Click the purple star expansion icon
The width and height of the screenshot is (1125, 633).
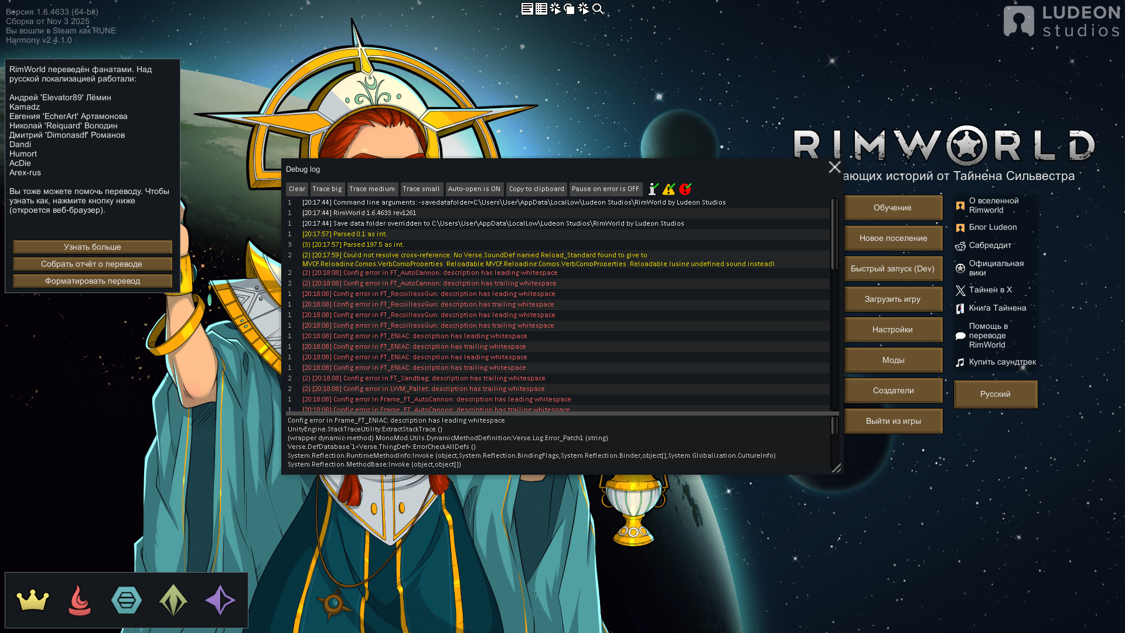220,600
